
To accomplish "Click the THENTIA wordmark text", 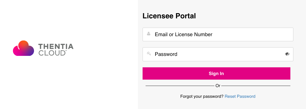I will tap(56, 46).
